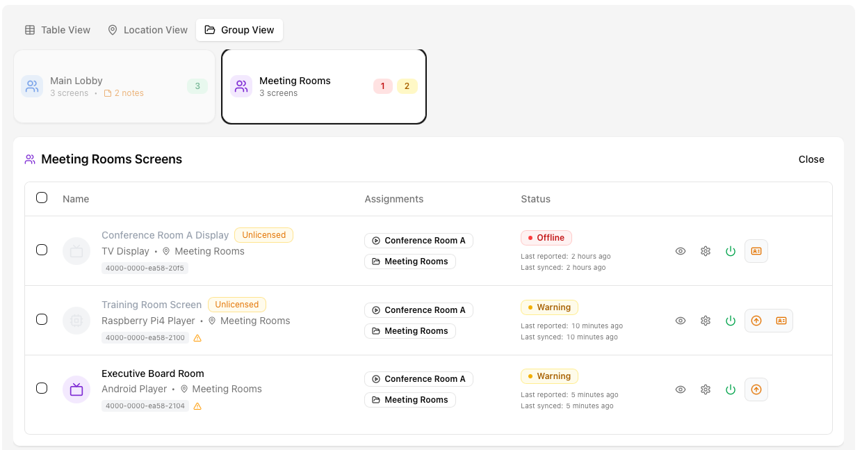Open the Location View tab
This screenshot has height=450, width=862.
click(147, 30)
